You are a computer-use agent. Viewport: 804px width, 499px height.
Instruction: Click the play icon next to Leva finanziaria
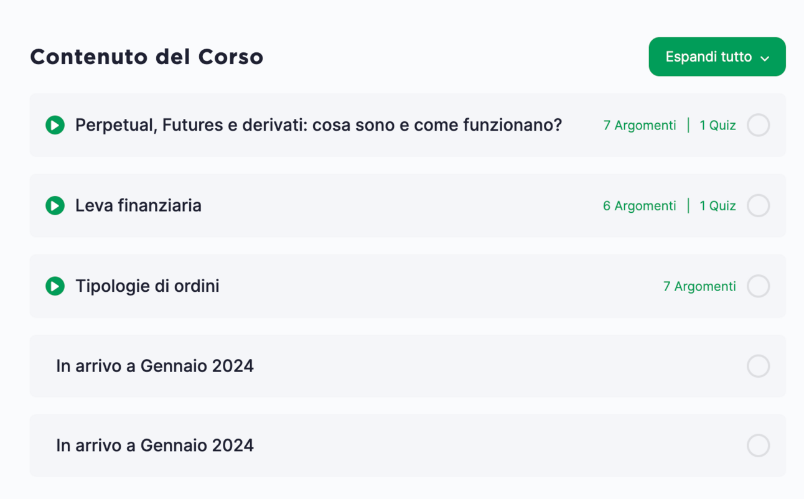click(x=55, y=205)
